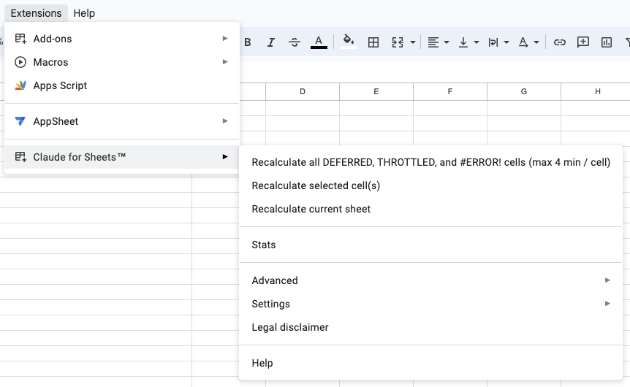The height and width of the screenshot is (387, 630).
Task: Open the text color picker
Action: [x=319, y=42]
